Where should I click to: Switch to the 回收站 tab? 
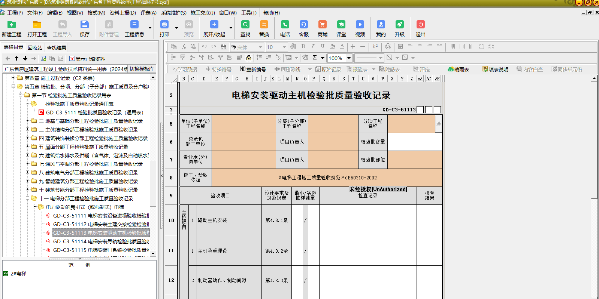[x=35, y=48]
